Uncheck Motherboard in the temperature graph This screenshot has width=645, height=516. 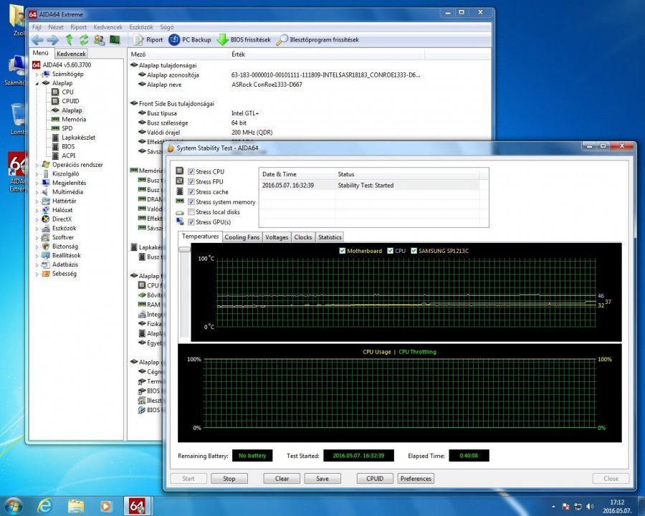point(343,251)
